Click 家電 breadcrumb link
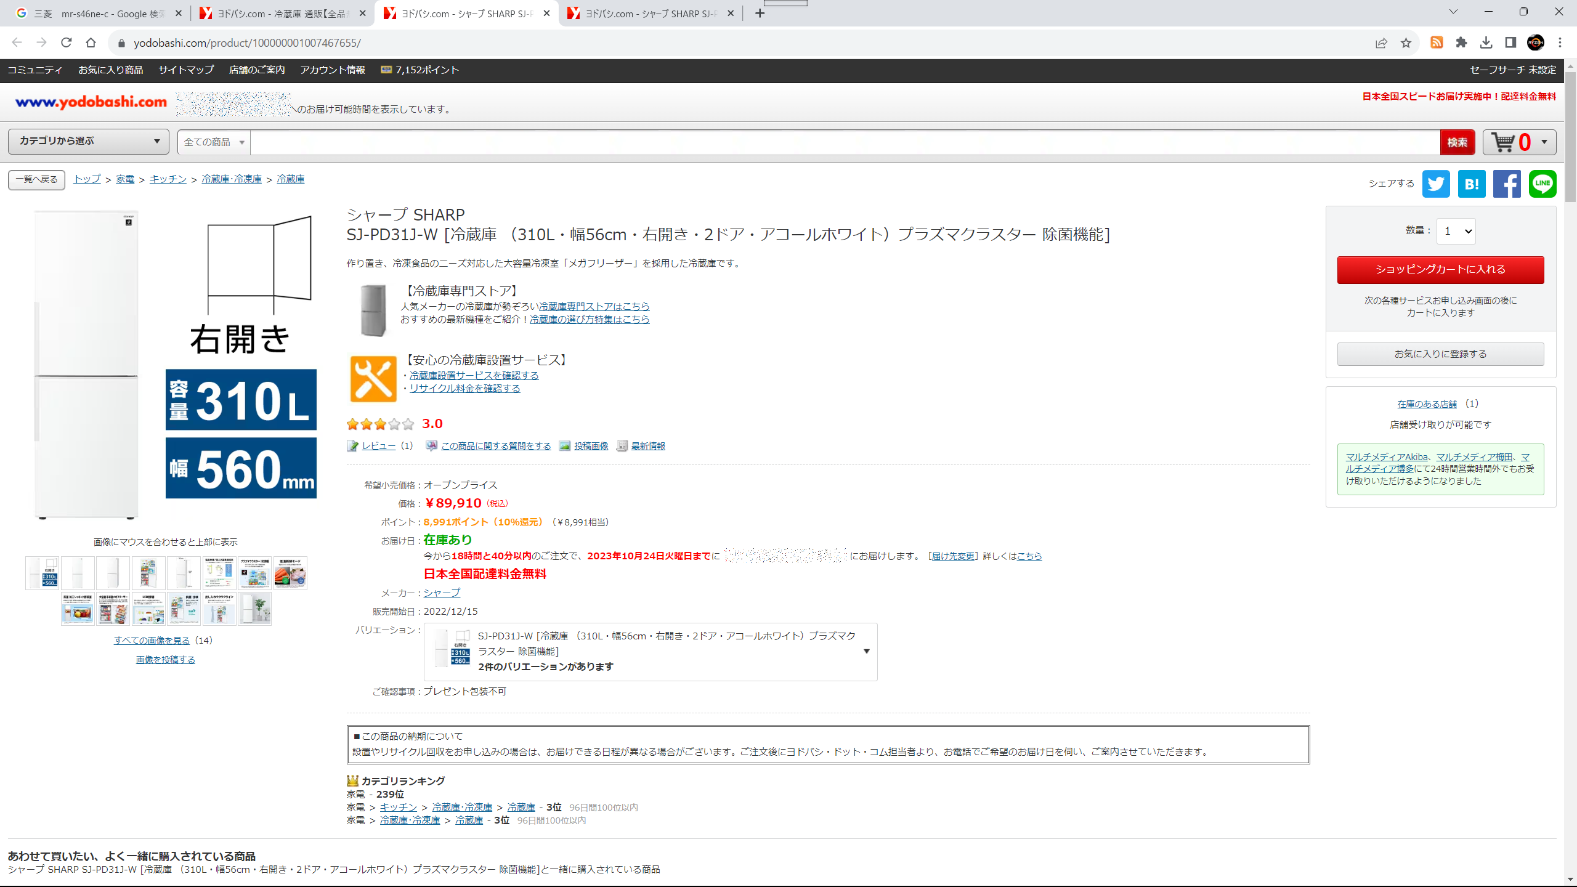This screenshot has height=887, width=1577. 125,179
